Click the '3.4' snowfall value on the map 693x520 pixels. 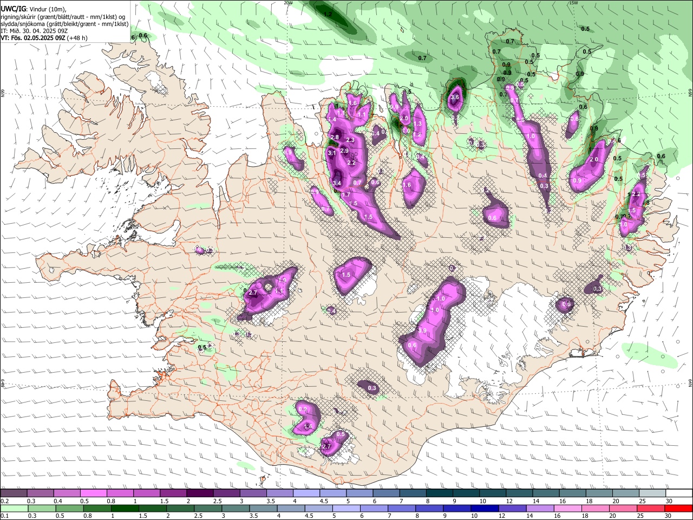point(337,183)
